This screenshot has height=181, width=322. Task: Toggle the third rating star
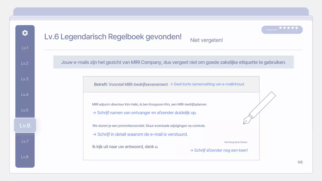click(289, 28)
